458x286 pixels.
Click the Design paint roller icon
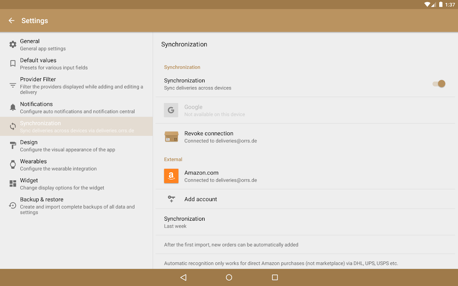click(13, 145)
